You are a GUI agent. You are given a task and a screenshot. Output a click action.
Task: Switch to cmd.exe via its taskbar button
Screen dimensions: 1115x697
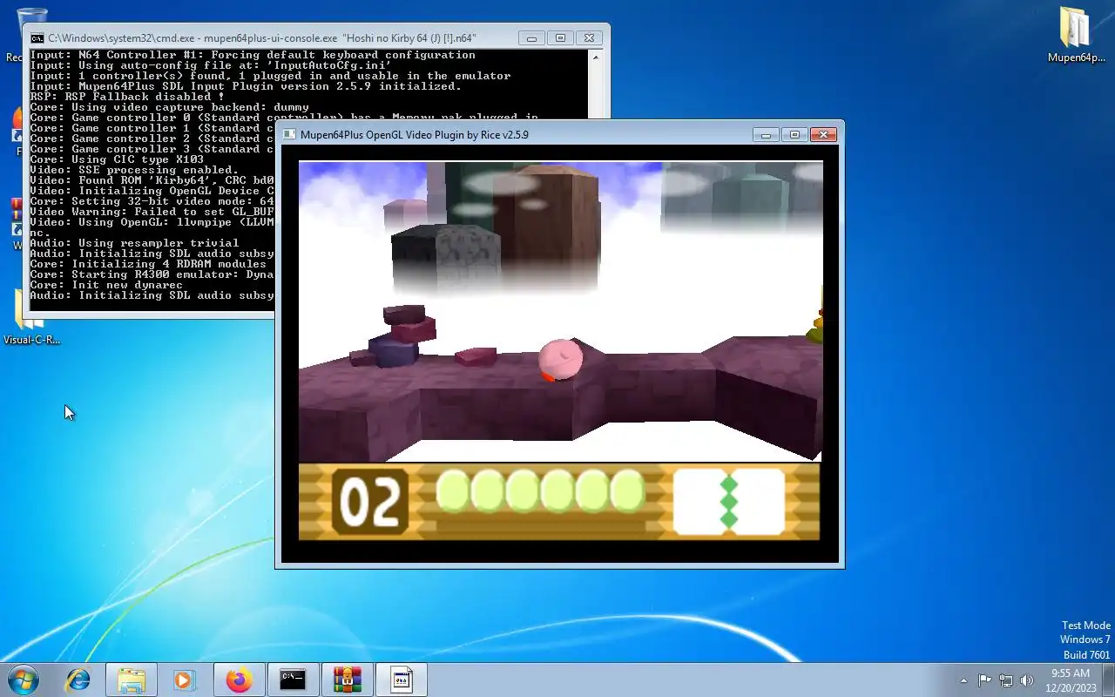tap(293, 680)
